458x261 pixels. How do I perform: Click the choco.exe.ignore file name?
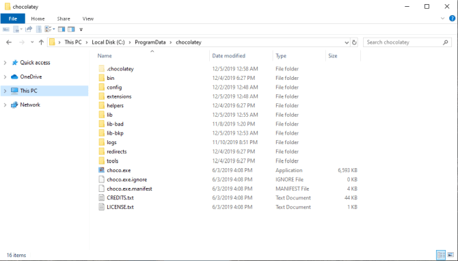[126, 180]
